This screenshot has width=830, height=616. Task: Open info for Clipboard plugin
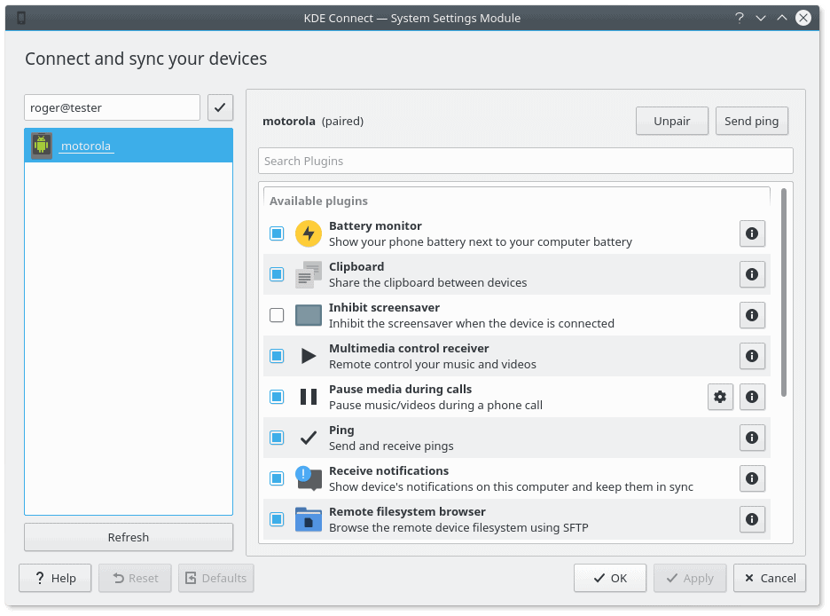752,274
